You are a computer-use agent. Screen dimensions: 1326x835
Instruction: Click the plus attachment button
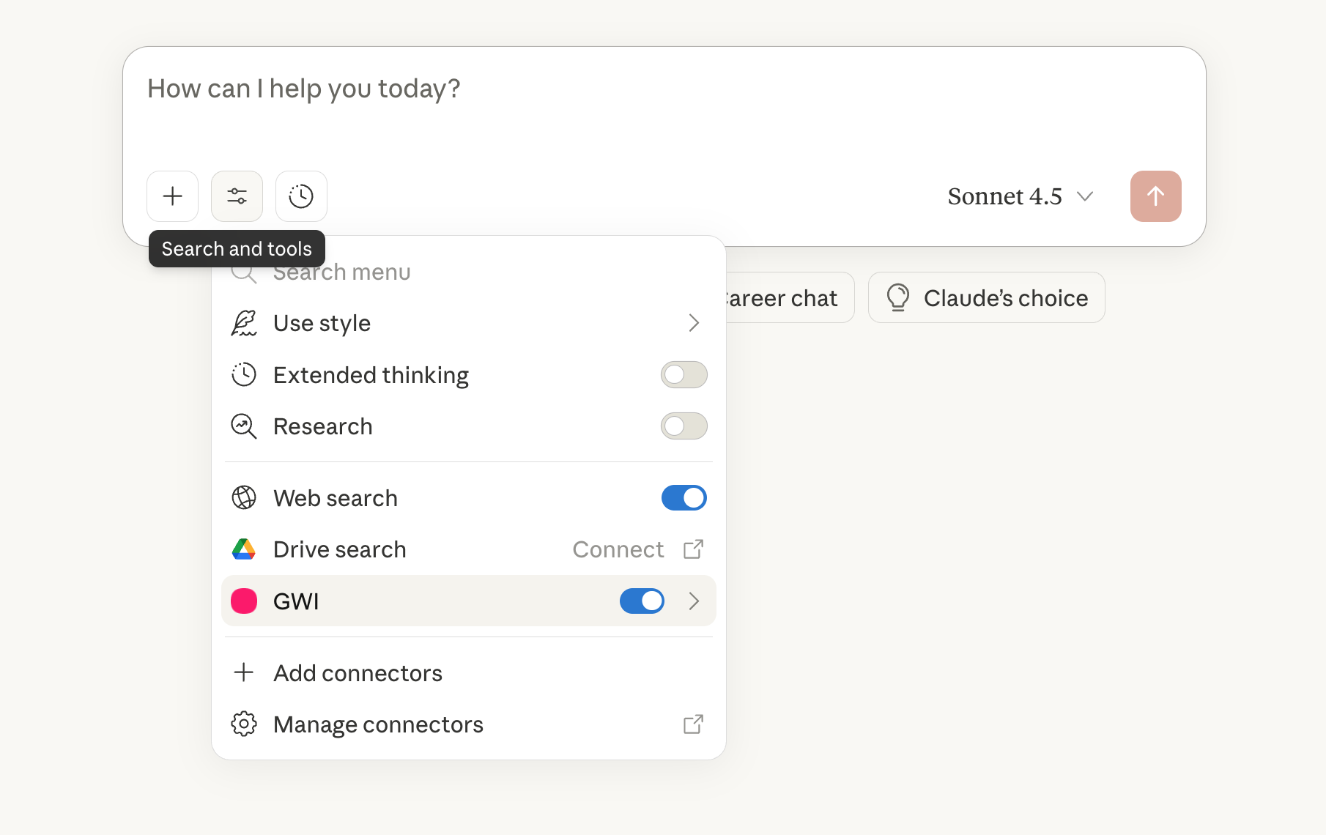pyautogui.click(x=172, y=196)
